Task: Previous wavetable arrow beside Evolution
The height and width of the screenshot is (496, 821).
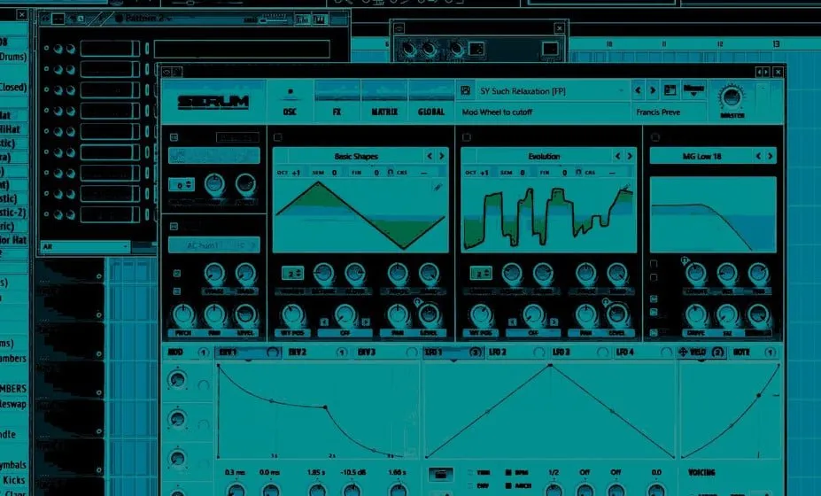Action: click(x=618, y=156)
